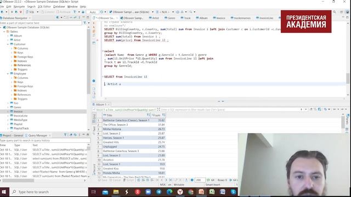Image resolution: width=351 pixels, height=197 pixels.
Task: Open the Navigate menu
Action: coord(19,7)
